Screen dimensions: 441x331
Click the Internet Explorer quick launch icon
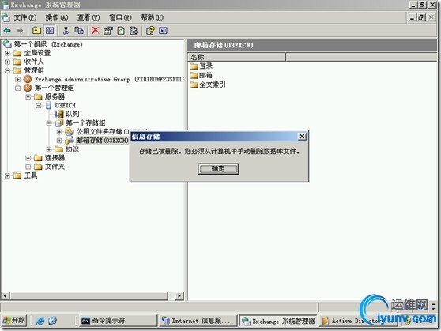click(40, 321)
